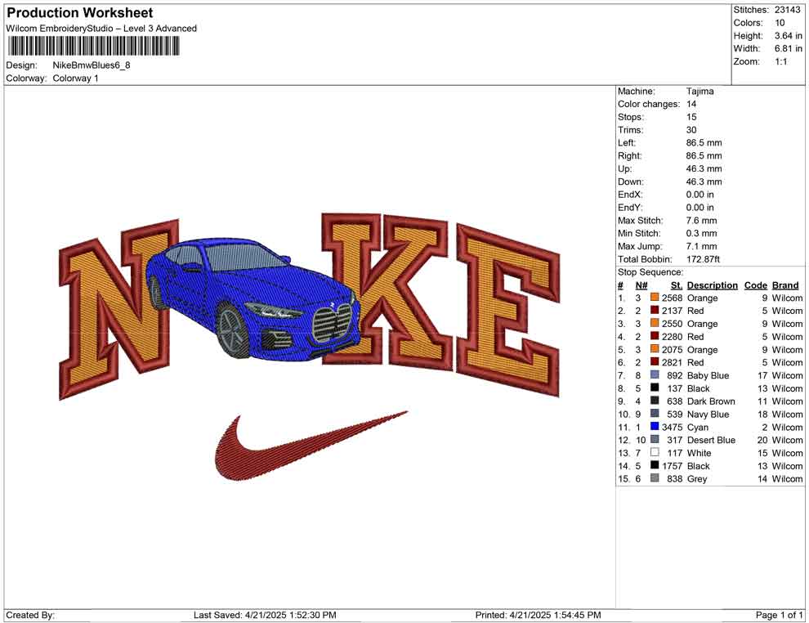The image size is (809, 623).
Task: Click the stitch count 3475 for Cyan
Action: pyautogui.click(x=673, y=427)
